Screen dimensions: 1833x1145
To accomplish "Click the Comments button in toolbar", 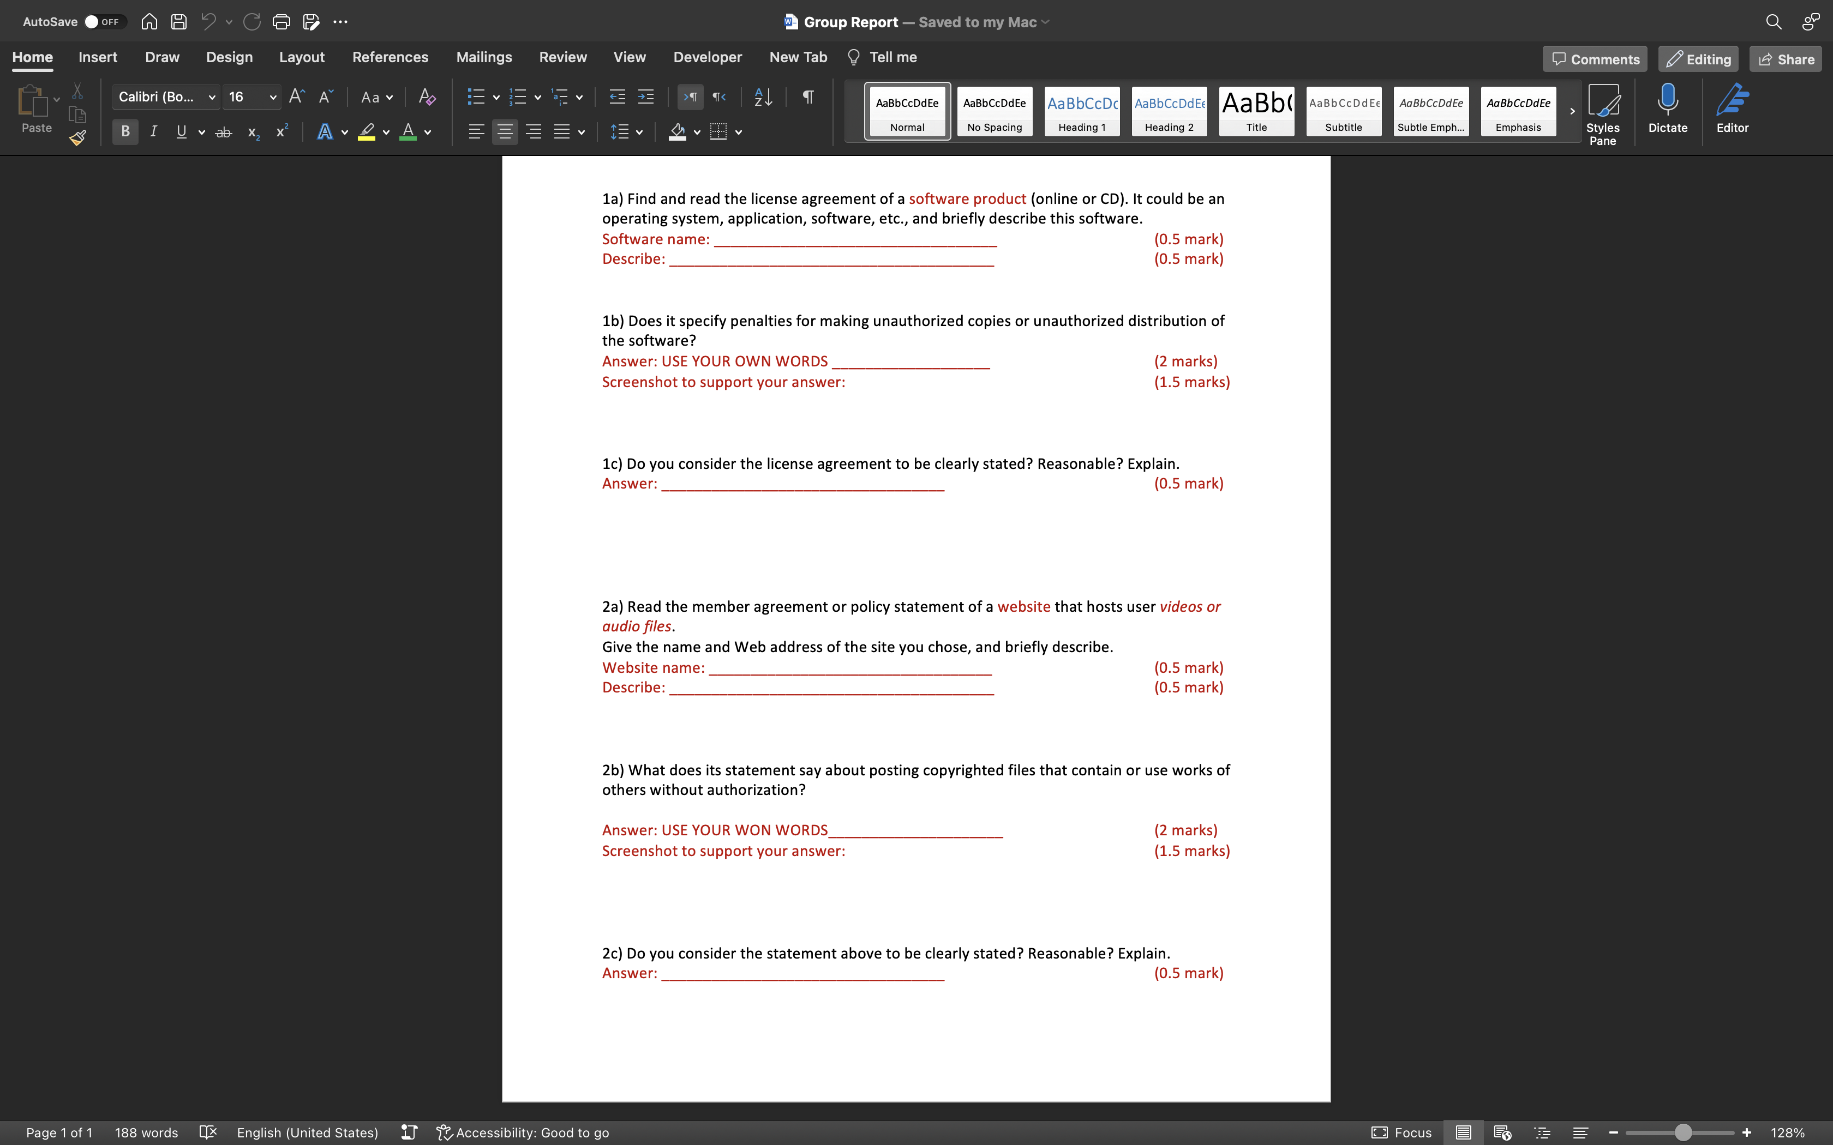I will click(x=1597, y=58).
